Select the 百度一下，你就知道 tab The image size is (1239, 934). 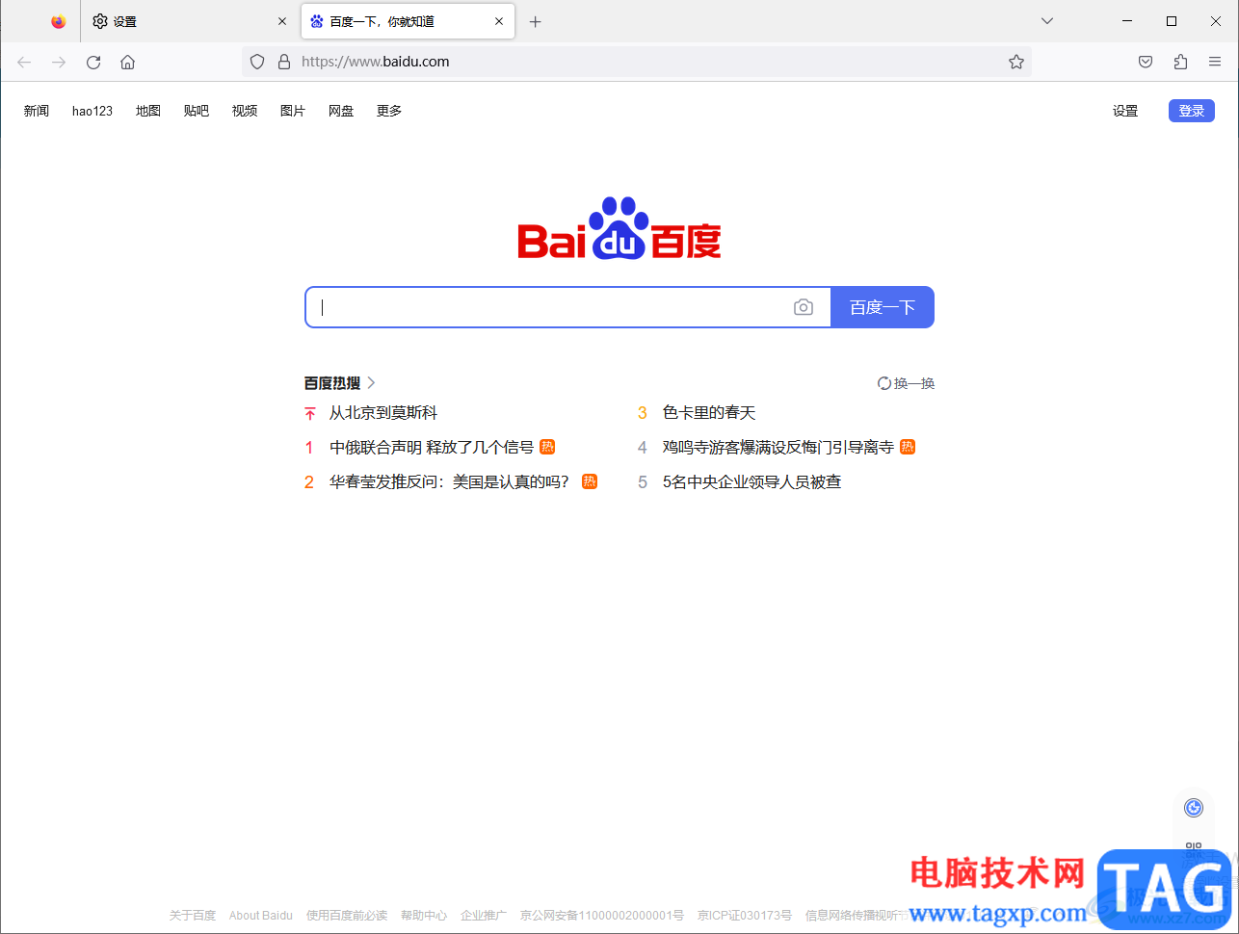(x=408, y=21)
